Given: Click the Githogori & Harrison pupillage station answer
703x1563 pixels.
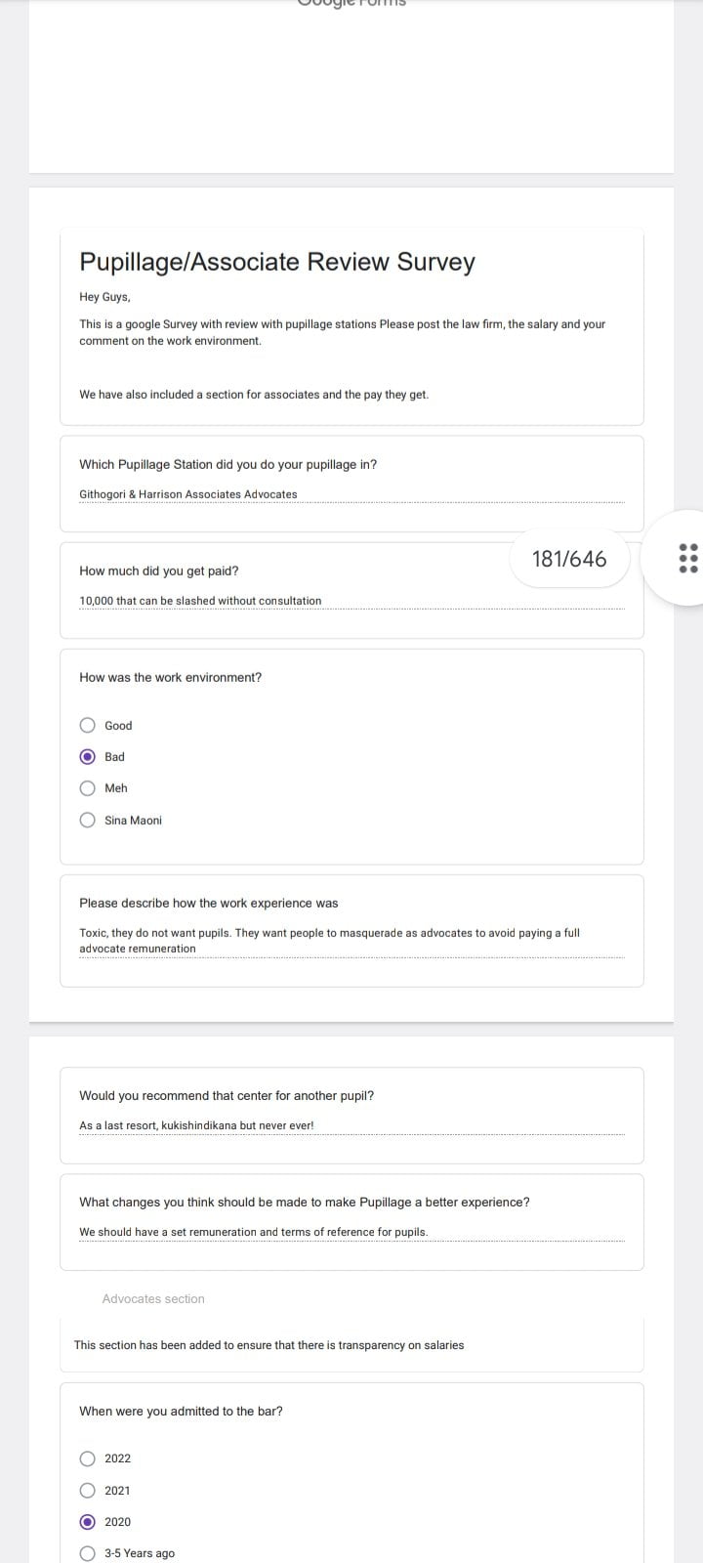Looking at the screenshot, I should click(188, 494).
